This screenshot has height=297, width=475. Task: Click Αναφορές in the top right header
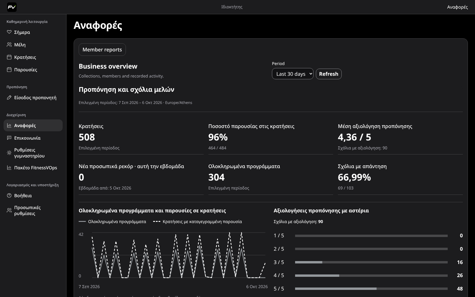457,7
